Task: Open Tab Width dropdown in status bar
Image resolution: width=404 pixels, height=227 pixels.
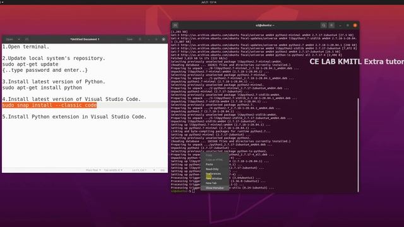Action: (113, 170)
